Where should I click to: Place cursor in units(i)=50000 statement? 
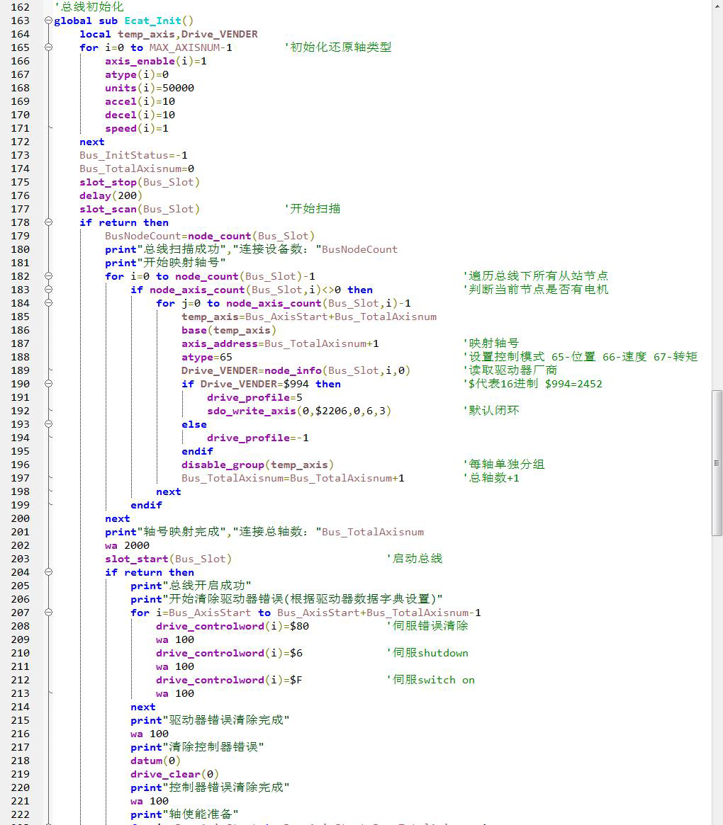click(149, 88)
